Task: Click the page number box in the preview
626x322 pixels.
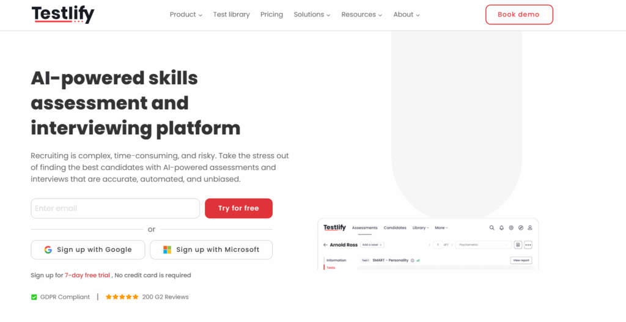Action: (x=438, y=244)
